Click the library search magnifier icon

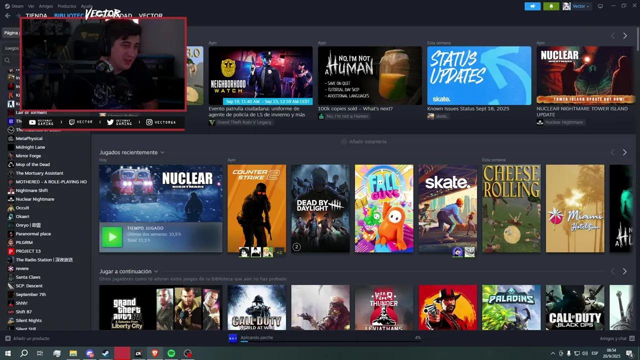click(7, 60)
